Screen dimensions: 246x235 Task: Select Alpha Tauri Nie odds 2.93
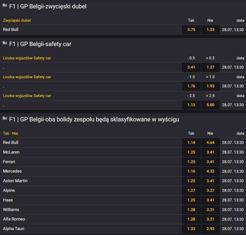[210, 229]
